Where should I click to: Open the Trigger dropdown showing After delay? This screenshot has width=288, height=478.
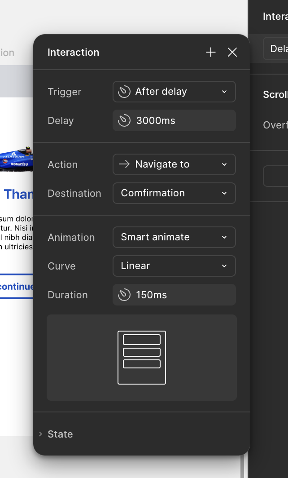[174, 92]
